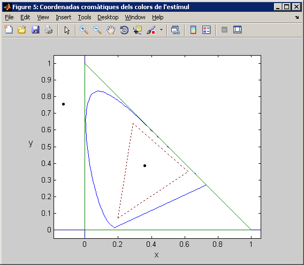This screenshot has height=265, width=304.
Task: Save the figure using the floppy disk icon
Action: (35, 30)
